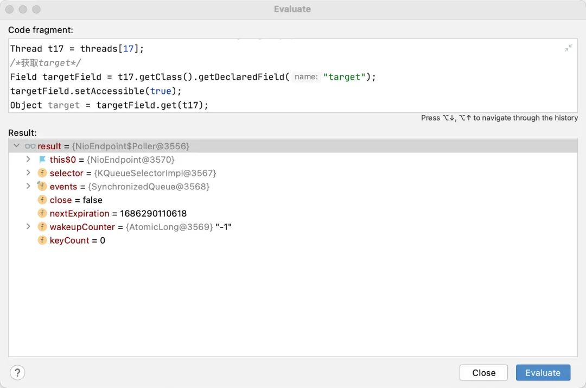This screenshot has height=388, width=586.
Task: Click the window's red close button
Action: point(10,9)
